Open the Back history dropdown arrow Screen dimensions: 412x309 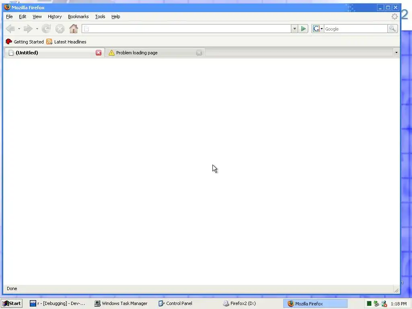(x=19, y=29)
